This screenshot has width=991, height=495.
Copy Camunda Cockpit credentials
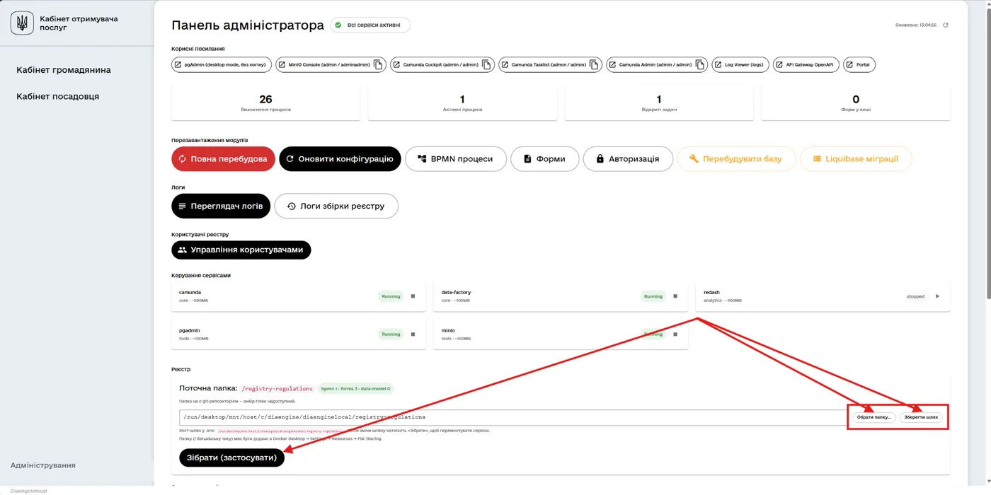tap(486, 65)
